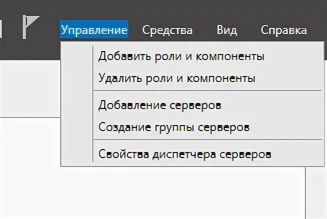This screenshot has height=219, width=327.
Task: Start the remove roles and components wizard
Action: click(177, 78)
